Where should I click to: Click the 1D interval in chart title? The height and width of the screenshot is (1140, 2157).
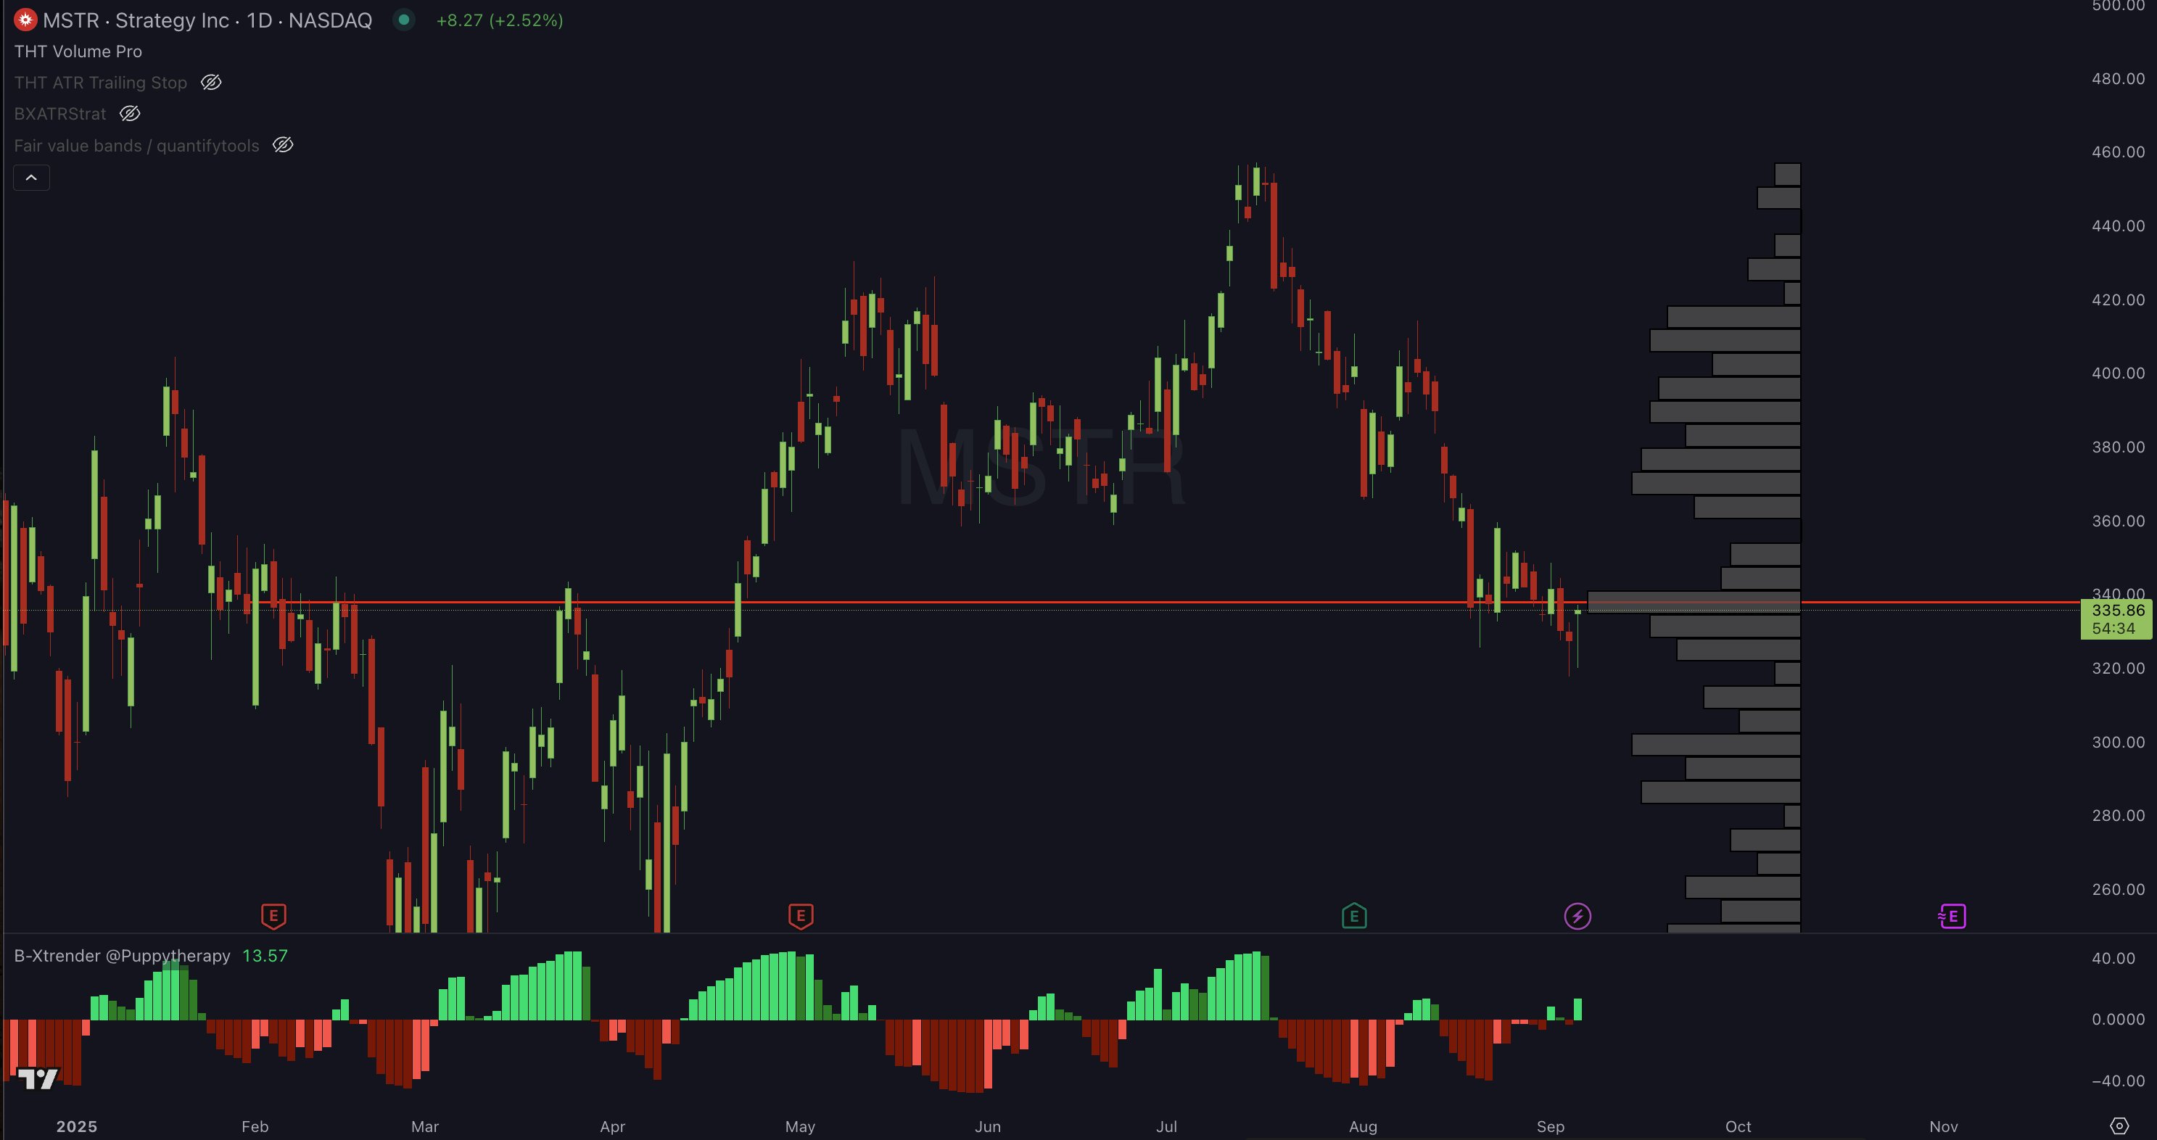pos(259,20)
